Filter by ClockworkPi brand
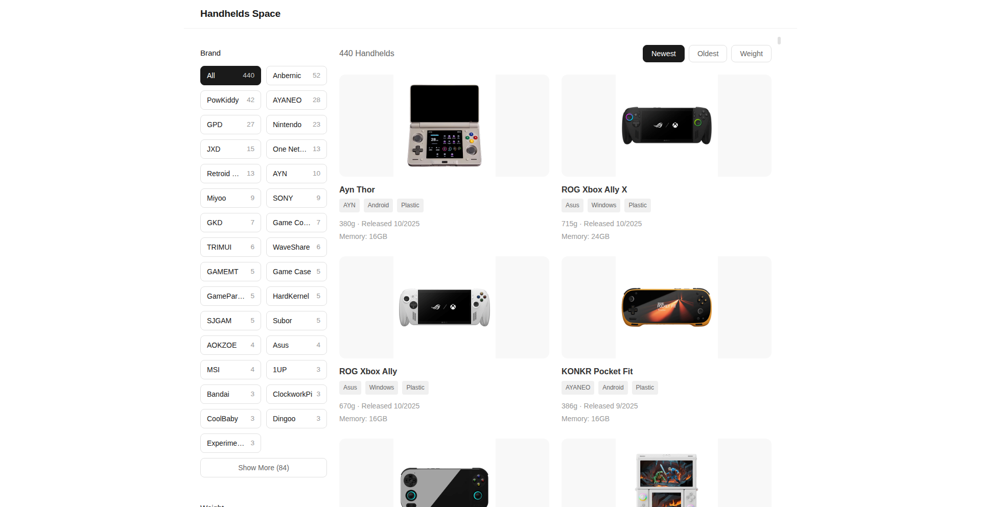This screenshot has width=981, height=507. (296, 394)
